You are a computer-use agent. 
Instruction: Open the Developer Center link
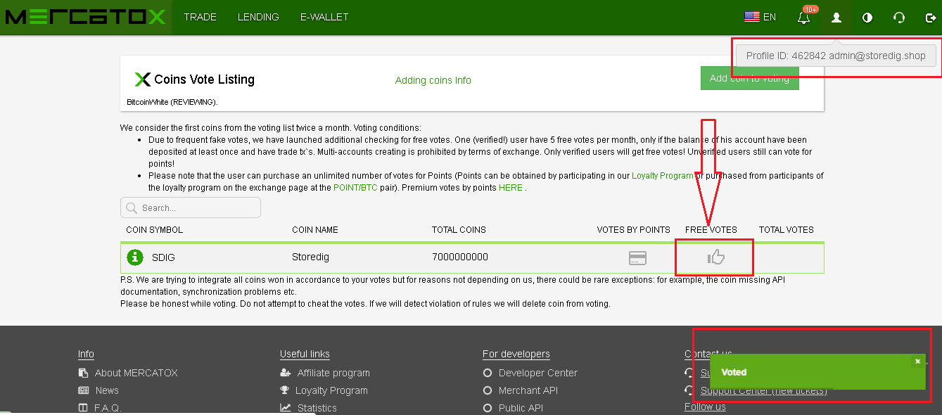tap(538, 373)
